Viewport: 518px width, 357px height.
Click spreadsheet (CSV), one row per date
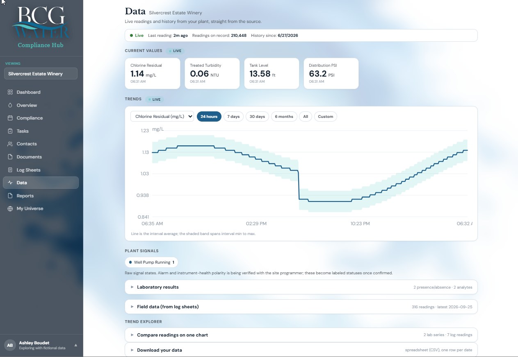[x=439, y=350]
